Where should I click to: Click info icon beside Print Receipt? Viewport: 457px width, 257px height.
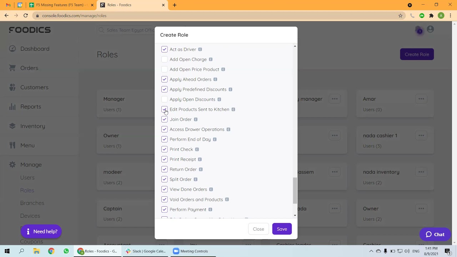click(x=200, y=159)
